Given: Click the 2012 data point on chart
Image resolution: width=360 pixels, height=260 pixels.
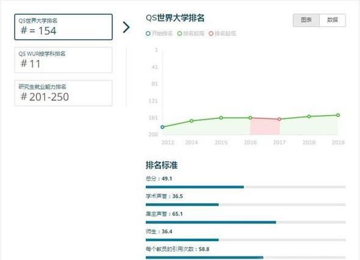Looking at the screenshot, I should point(162,127).
